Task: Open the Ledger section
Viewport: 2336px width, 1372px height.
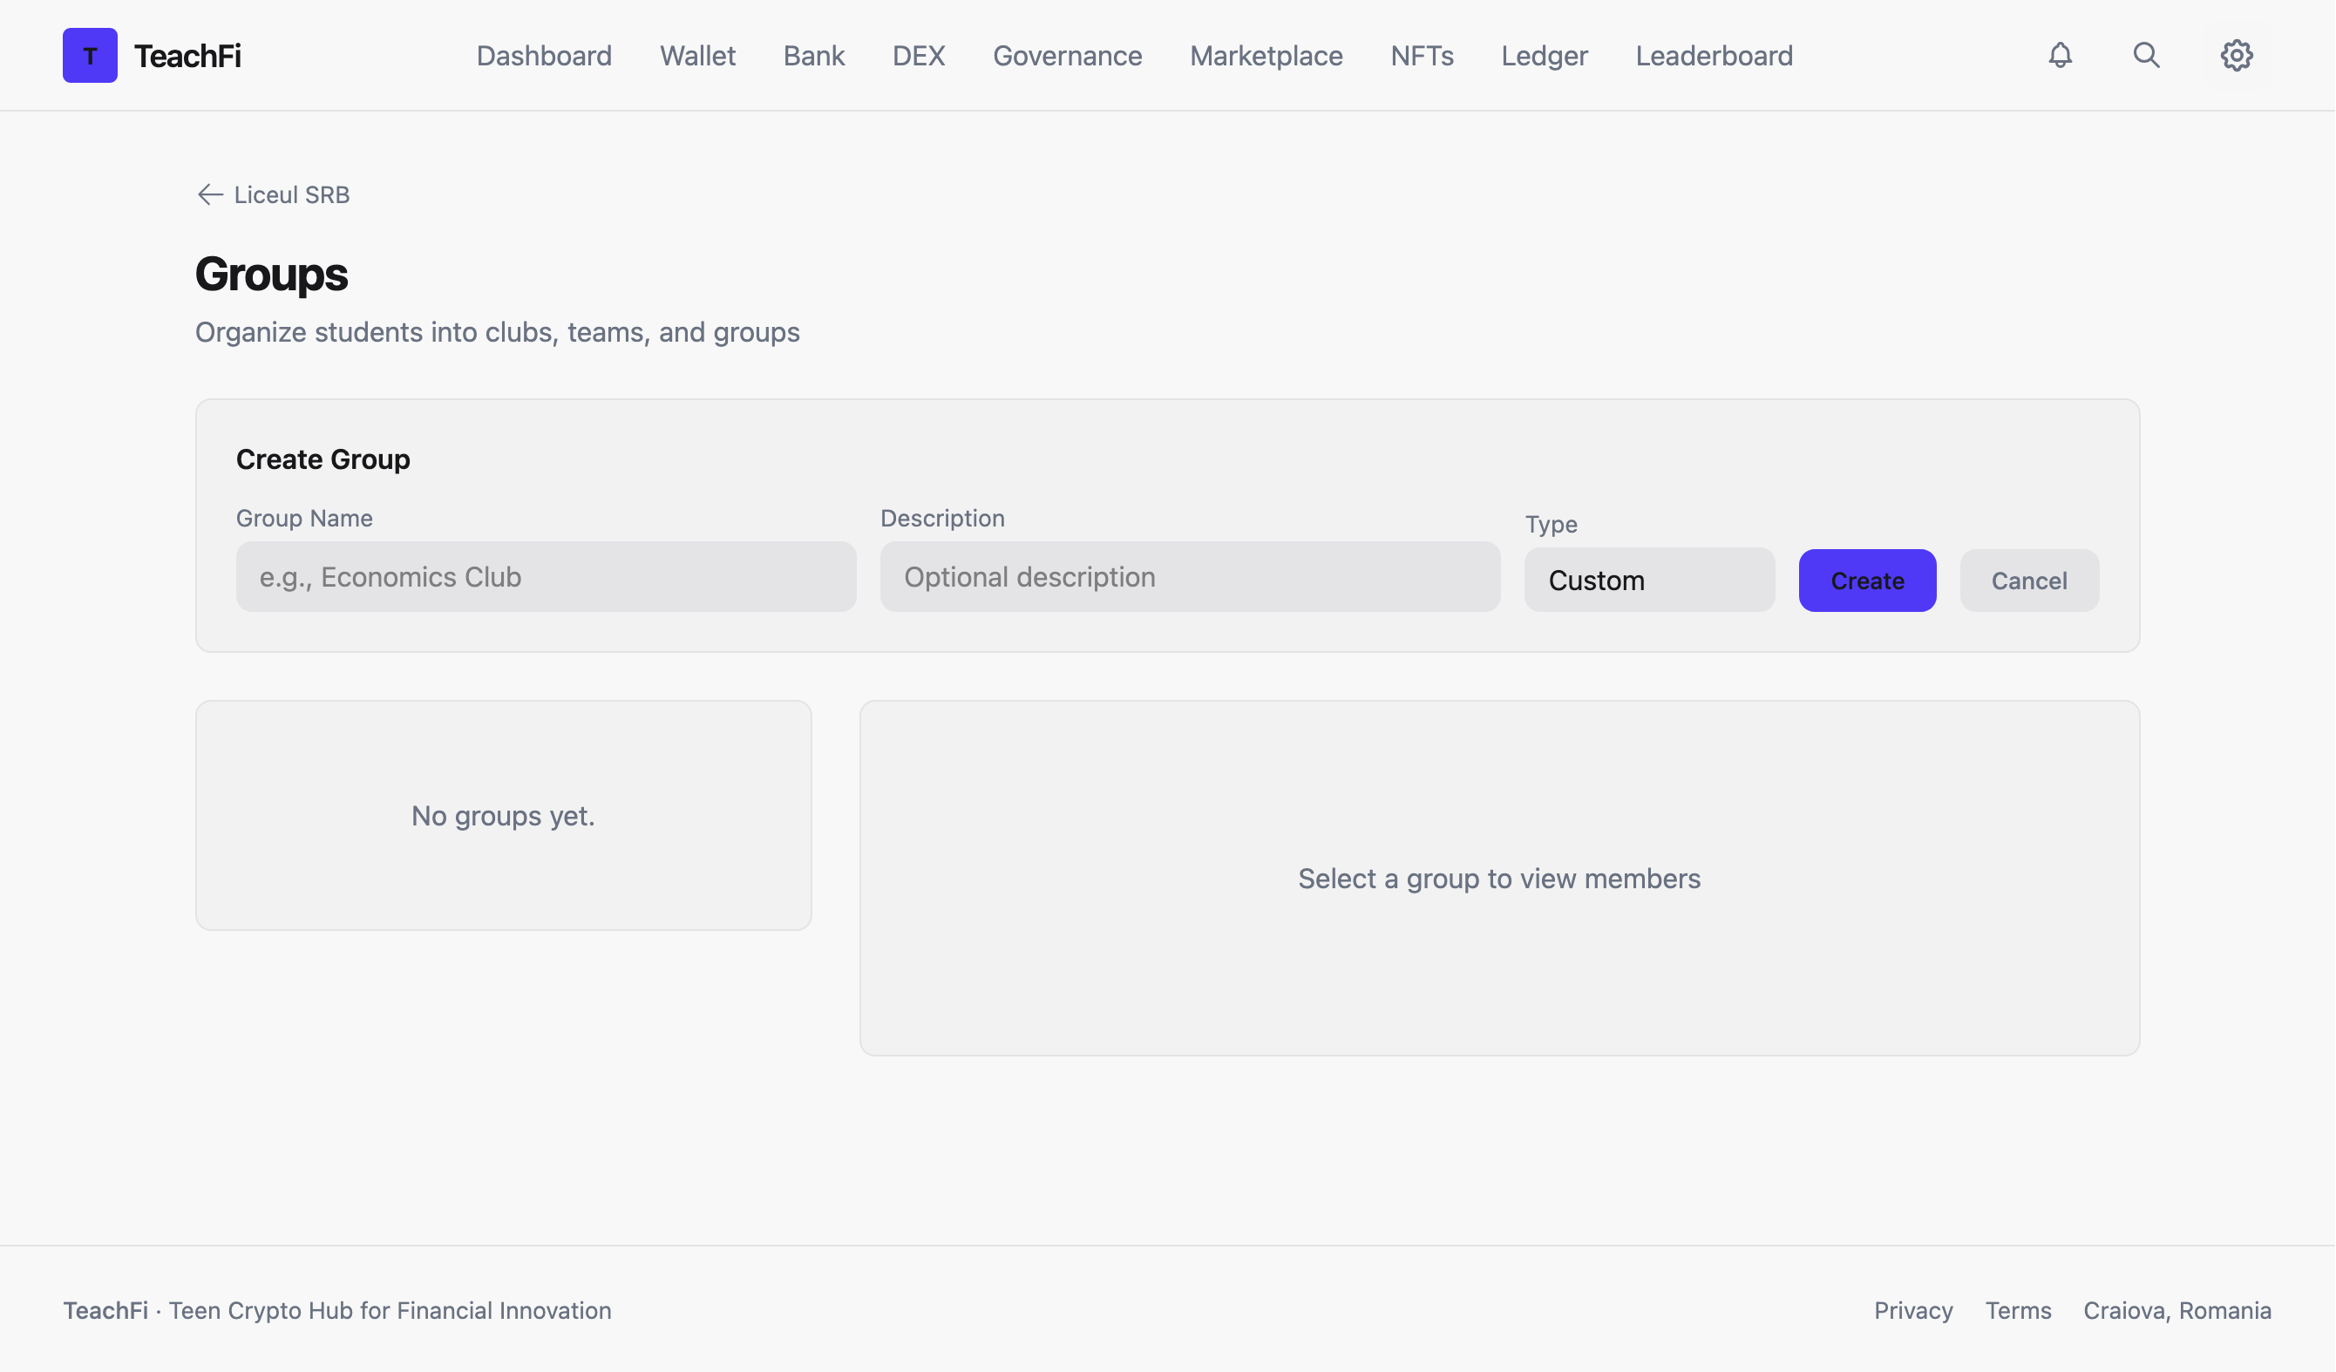Action: tap(1544, 55)
